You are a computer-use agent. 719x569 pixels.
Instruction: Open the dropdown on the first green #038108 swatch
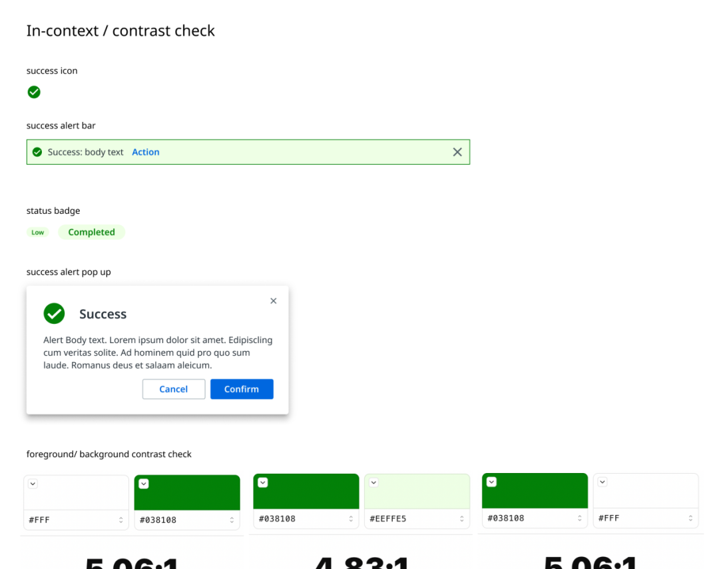click(x=144, y=484)
